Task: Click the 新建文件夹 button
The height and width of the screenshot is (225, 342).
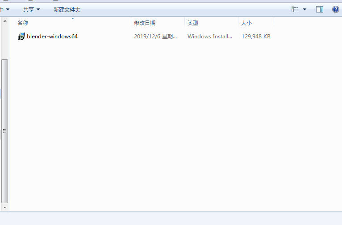Action: (67, 9)
